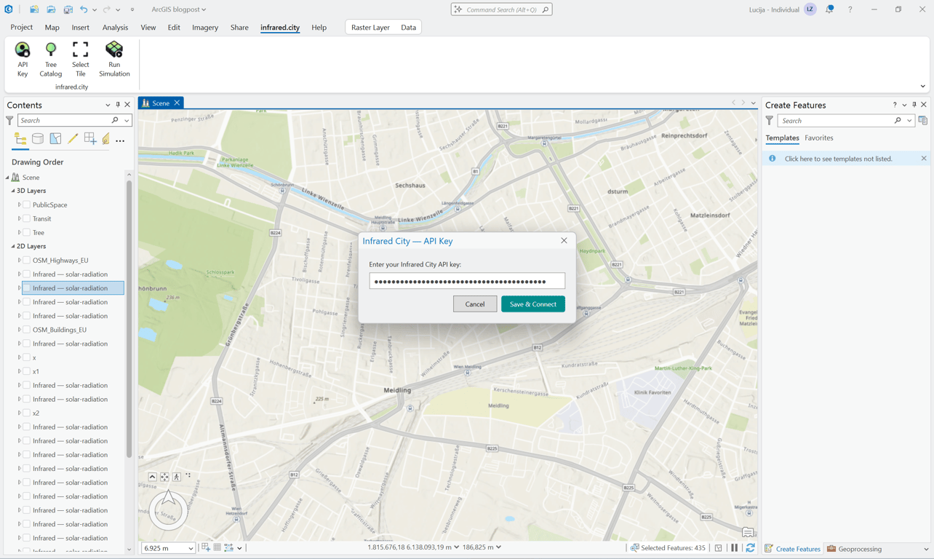Click the Save Project icon

[68, 9]
